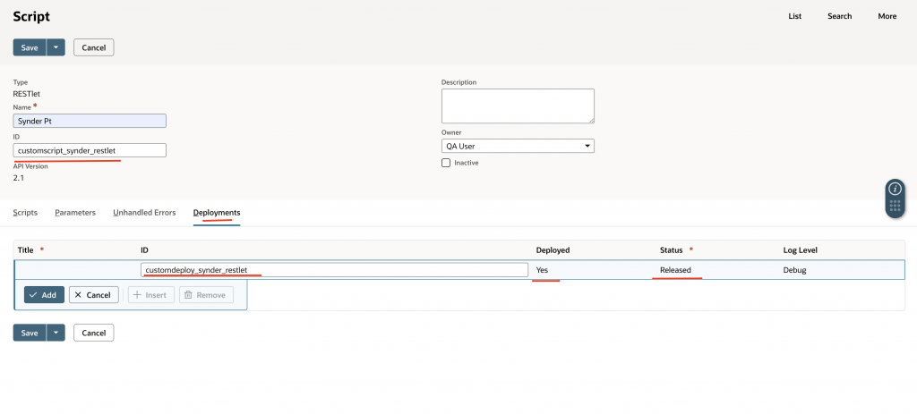
Task: Open the More menu at top right
Action: tap(887, 16)
